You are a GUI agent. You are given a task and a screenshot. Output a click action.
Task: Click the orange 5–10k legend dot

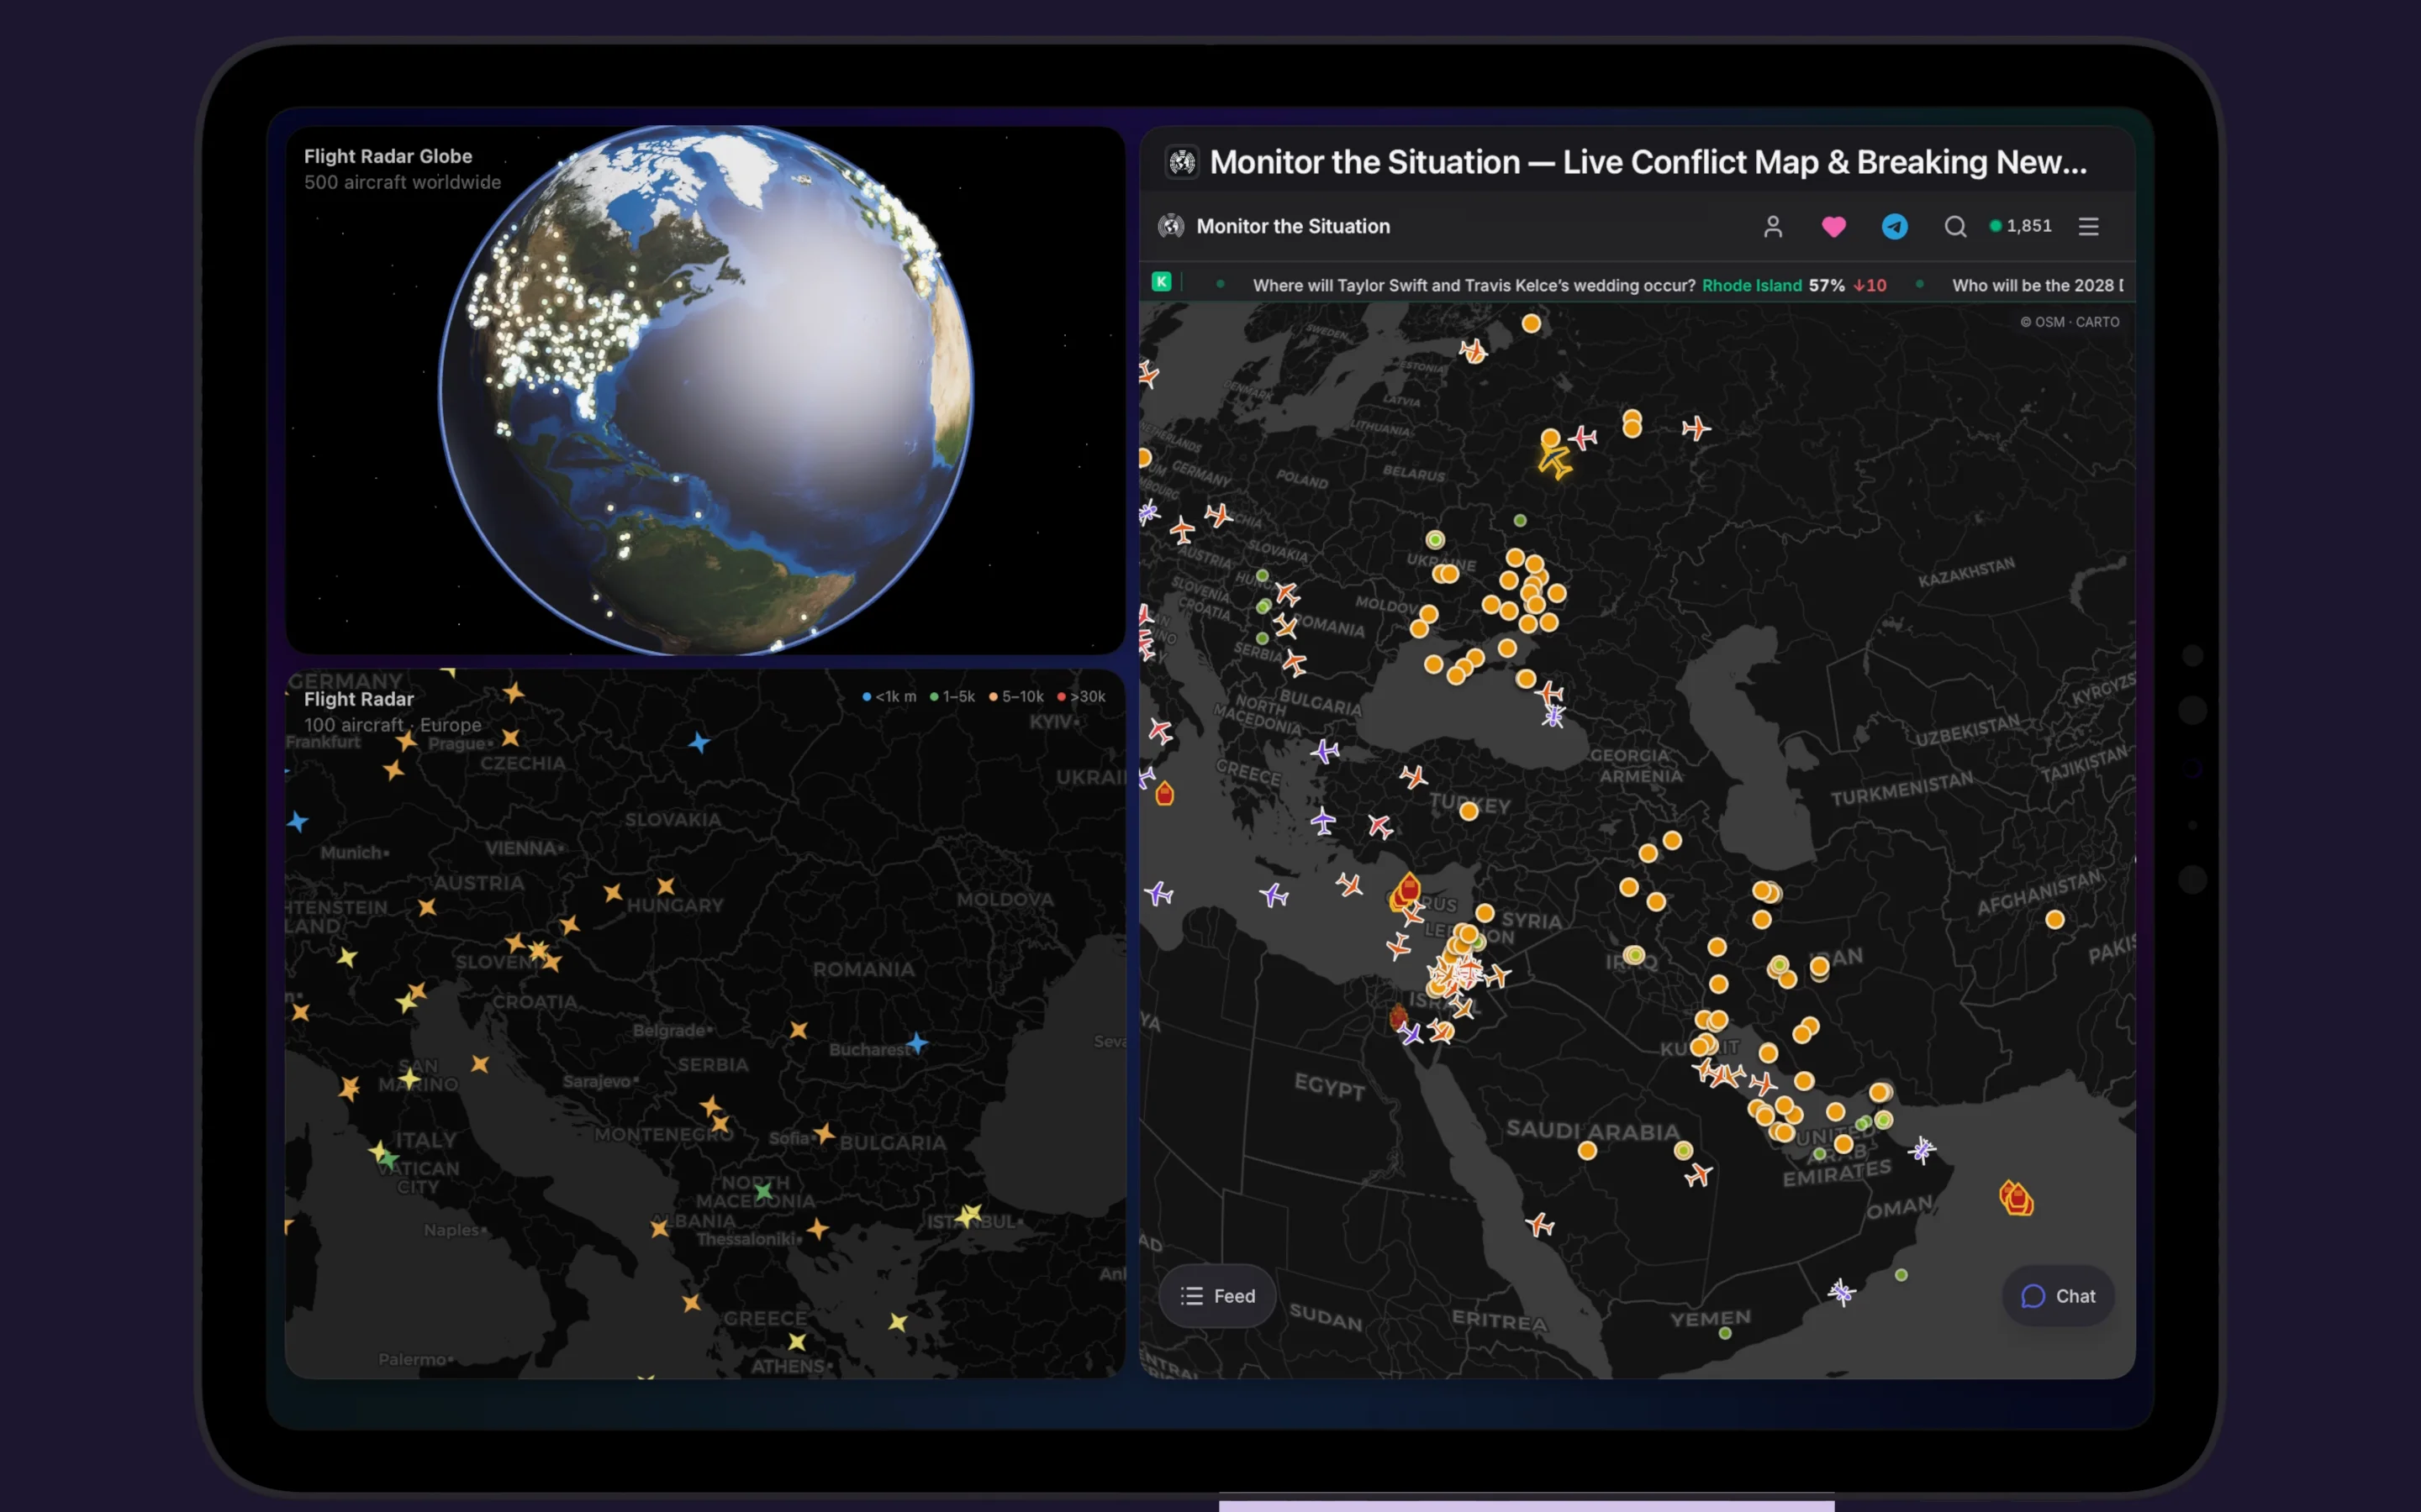[993, 697]
